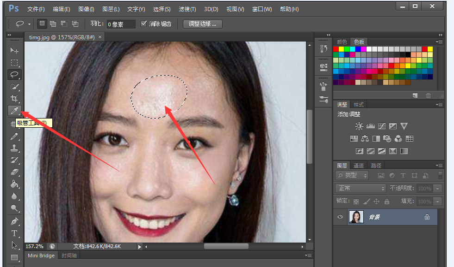Image resolution: width=454 pixels, height=267 pixels.
Task: Create new swatch icon
Action: (x=415, y=95)
